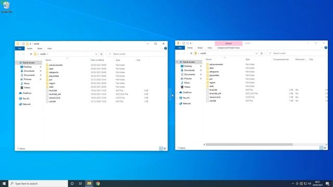333x187 pixels.
Task: Click the taskbar search box
Action: coord(38,183)
